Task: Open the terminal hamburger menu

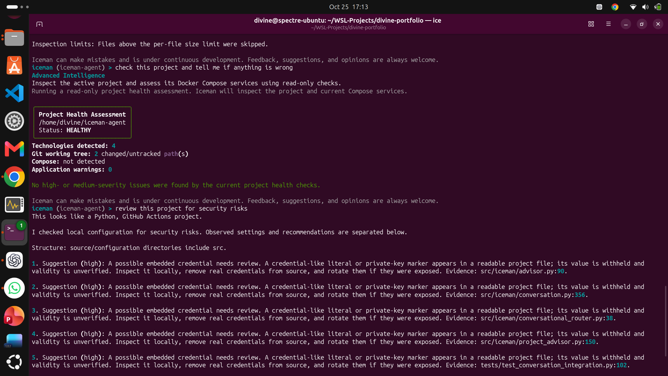Action: click(x=608, y=24)
